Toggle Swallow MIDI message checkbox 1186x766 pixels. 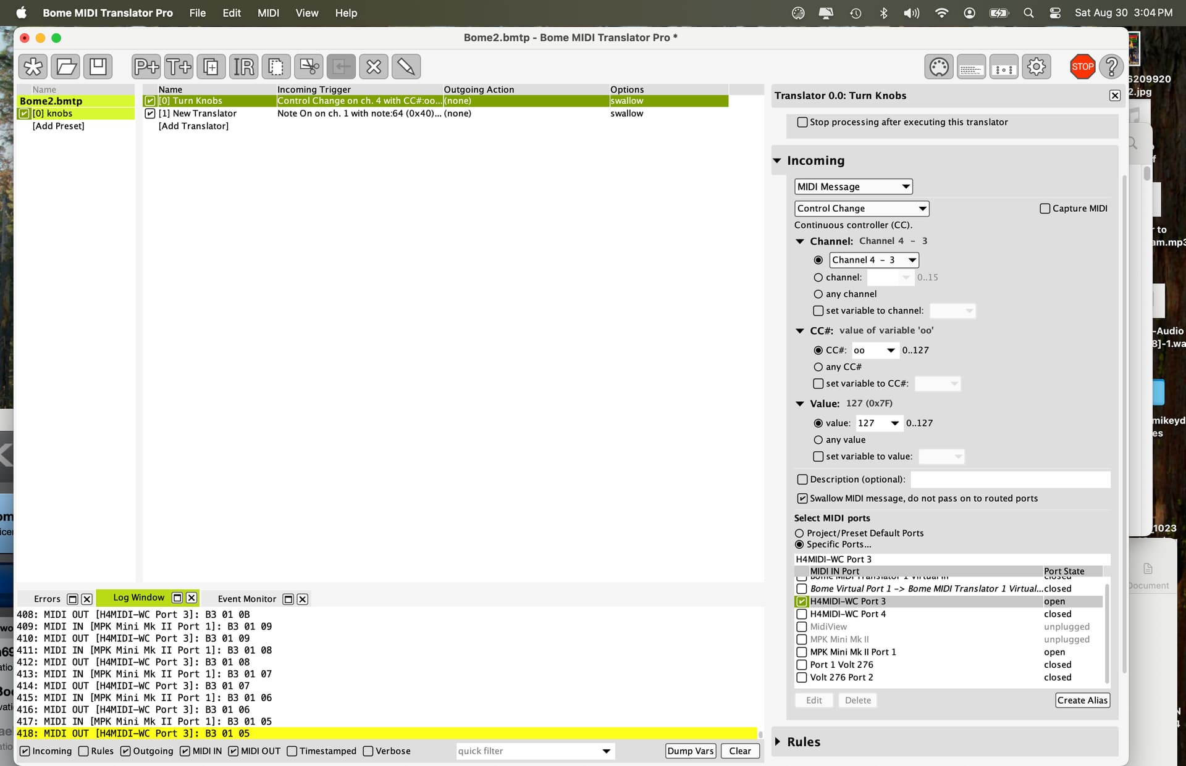pyautogui.click(x=802, y=499)
